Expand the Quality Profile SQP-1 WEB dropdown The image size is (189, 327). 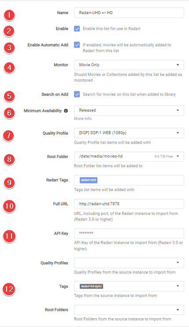point(129,133)
